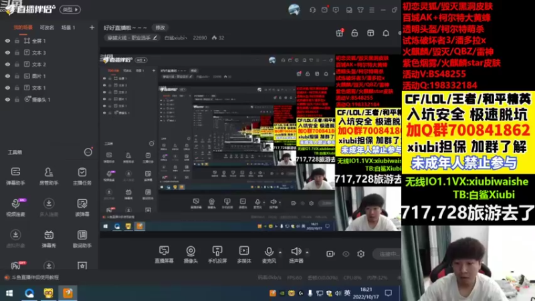Hide the 全屏 1 source

point(7,41)
